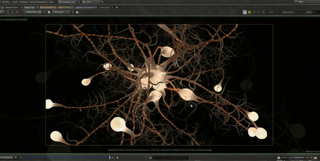Open the dropdown arrow after the last tab
The image size is (320, 161).
112,7
